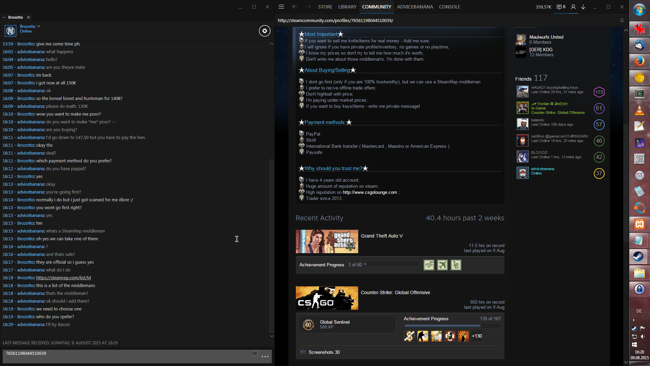This screenshot has height=366, width=650.
Task: Open the COMMUNITY tab
Action: (x=376, y=7)
